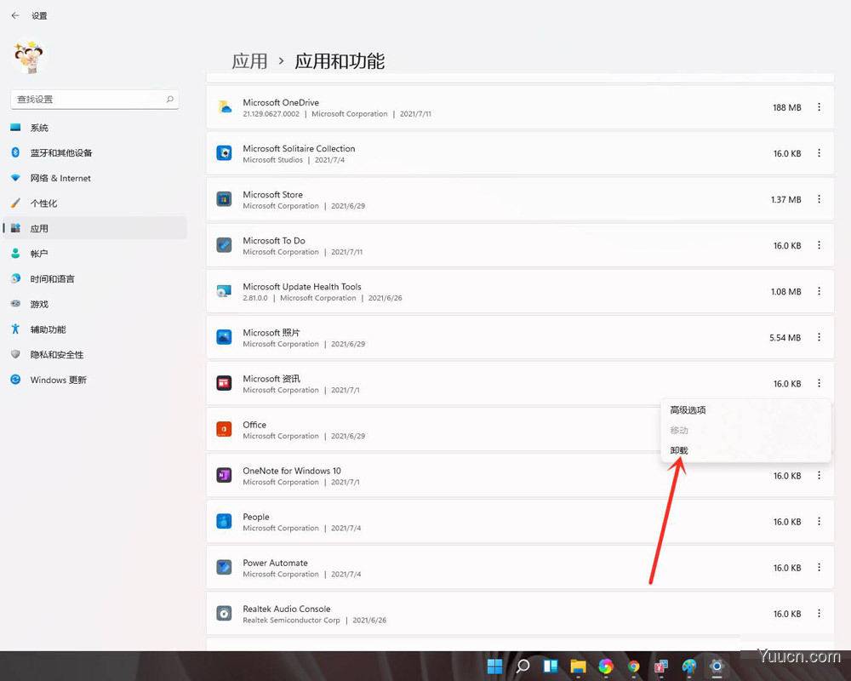Toggle more options for Microsoft 资讯
Image resolution: width=851 pixels, height=681 pixels.
pyautogui.click(x=819, y=383)
